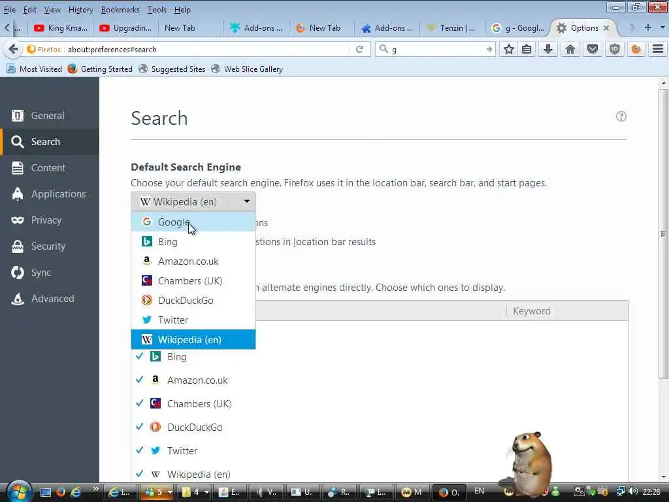Open the Tools menu

click(x=157, y=9)
